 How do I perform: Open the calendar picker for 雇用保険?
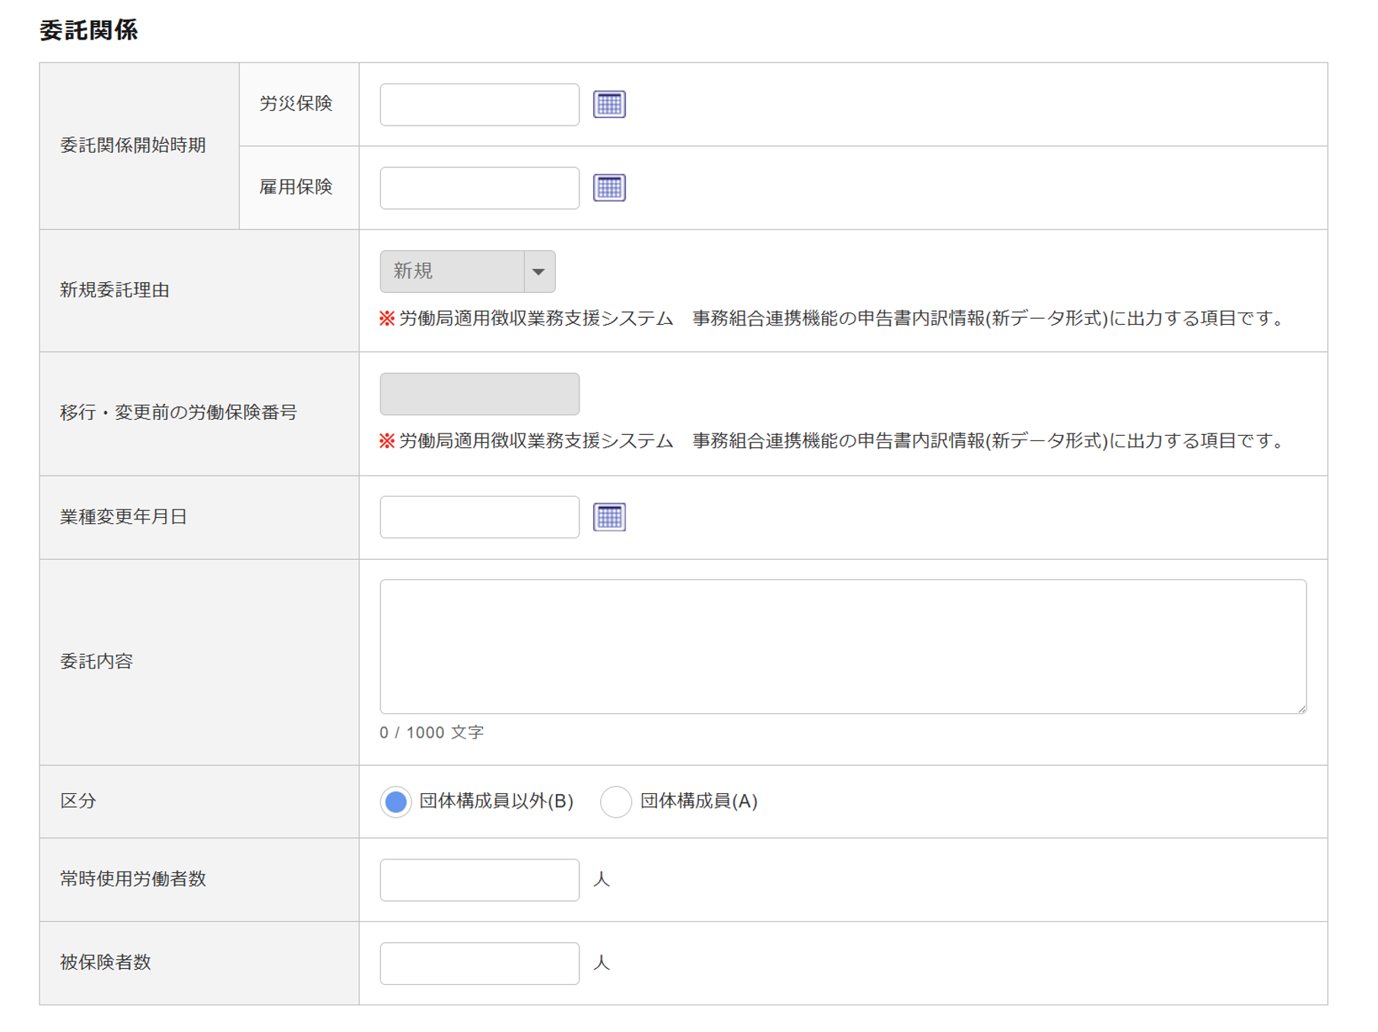[x=608, y=188]
